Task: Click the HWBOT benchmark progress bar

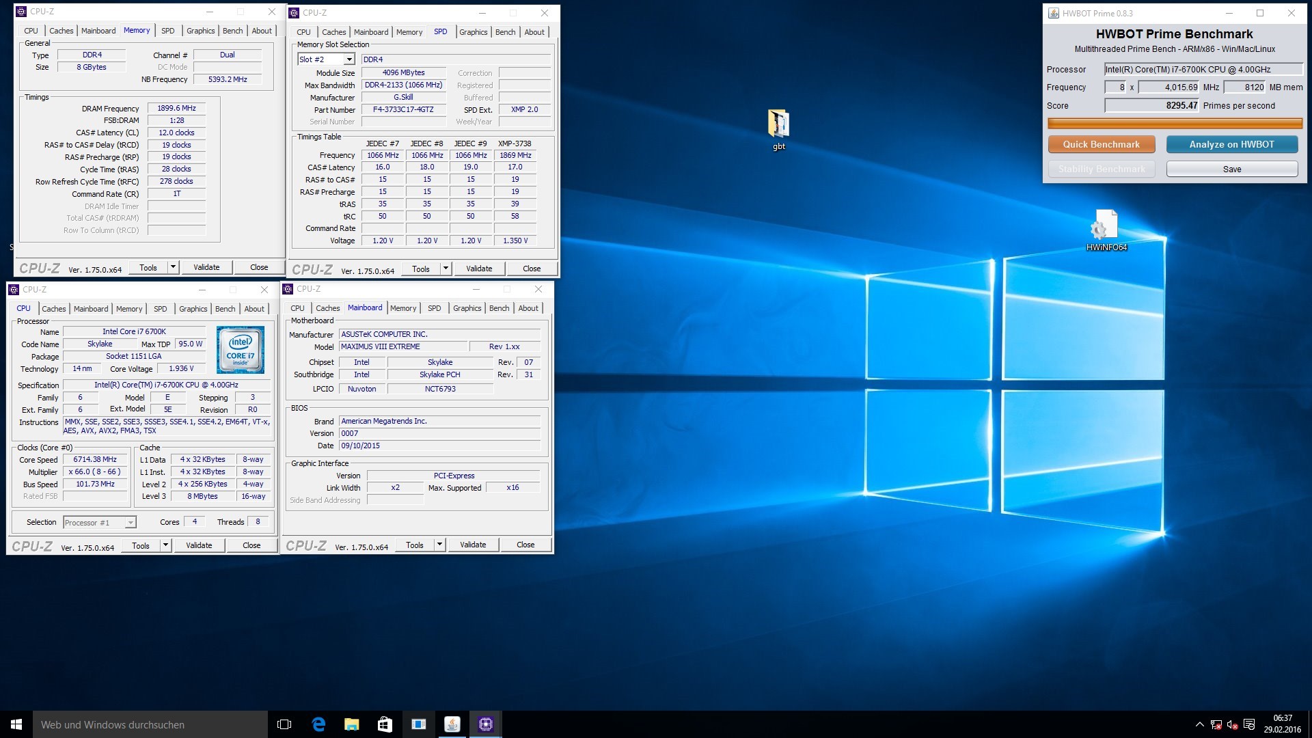Action: tap(1175, 124)
